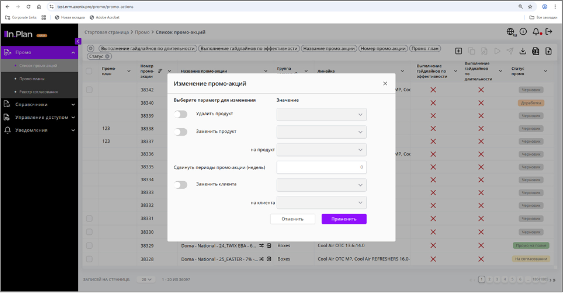This screenshot has height=293, width=563.
Task: Click the add new promo plus icon
Action: click(x=458, y=51)
